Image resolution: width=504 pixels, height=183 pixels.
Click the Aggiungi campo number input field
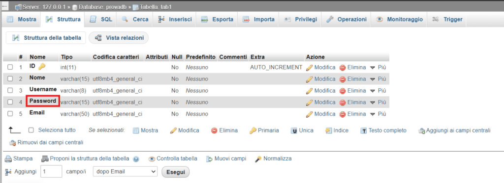[x=51, y=171]
